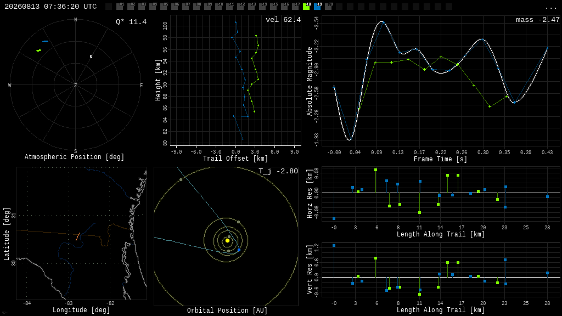Click the orange meteor track on map
The height and width of the screenshot is (316, 562).
78,236
